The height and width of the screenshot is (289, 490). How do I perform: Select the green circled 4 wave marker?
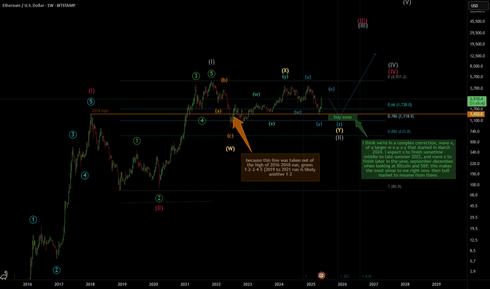click(x=202, y=121)
